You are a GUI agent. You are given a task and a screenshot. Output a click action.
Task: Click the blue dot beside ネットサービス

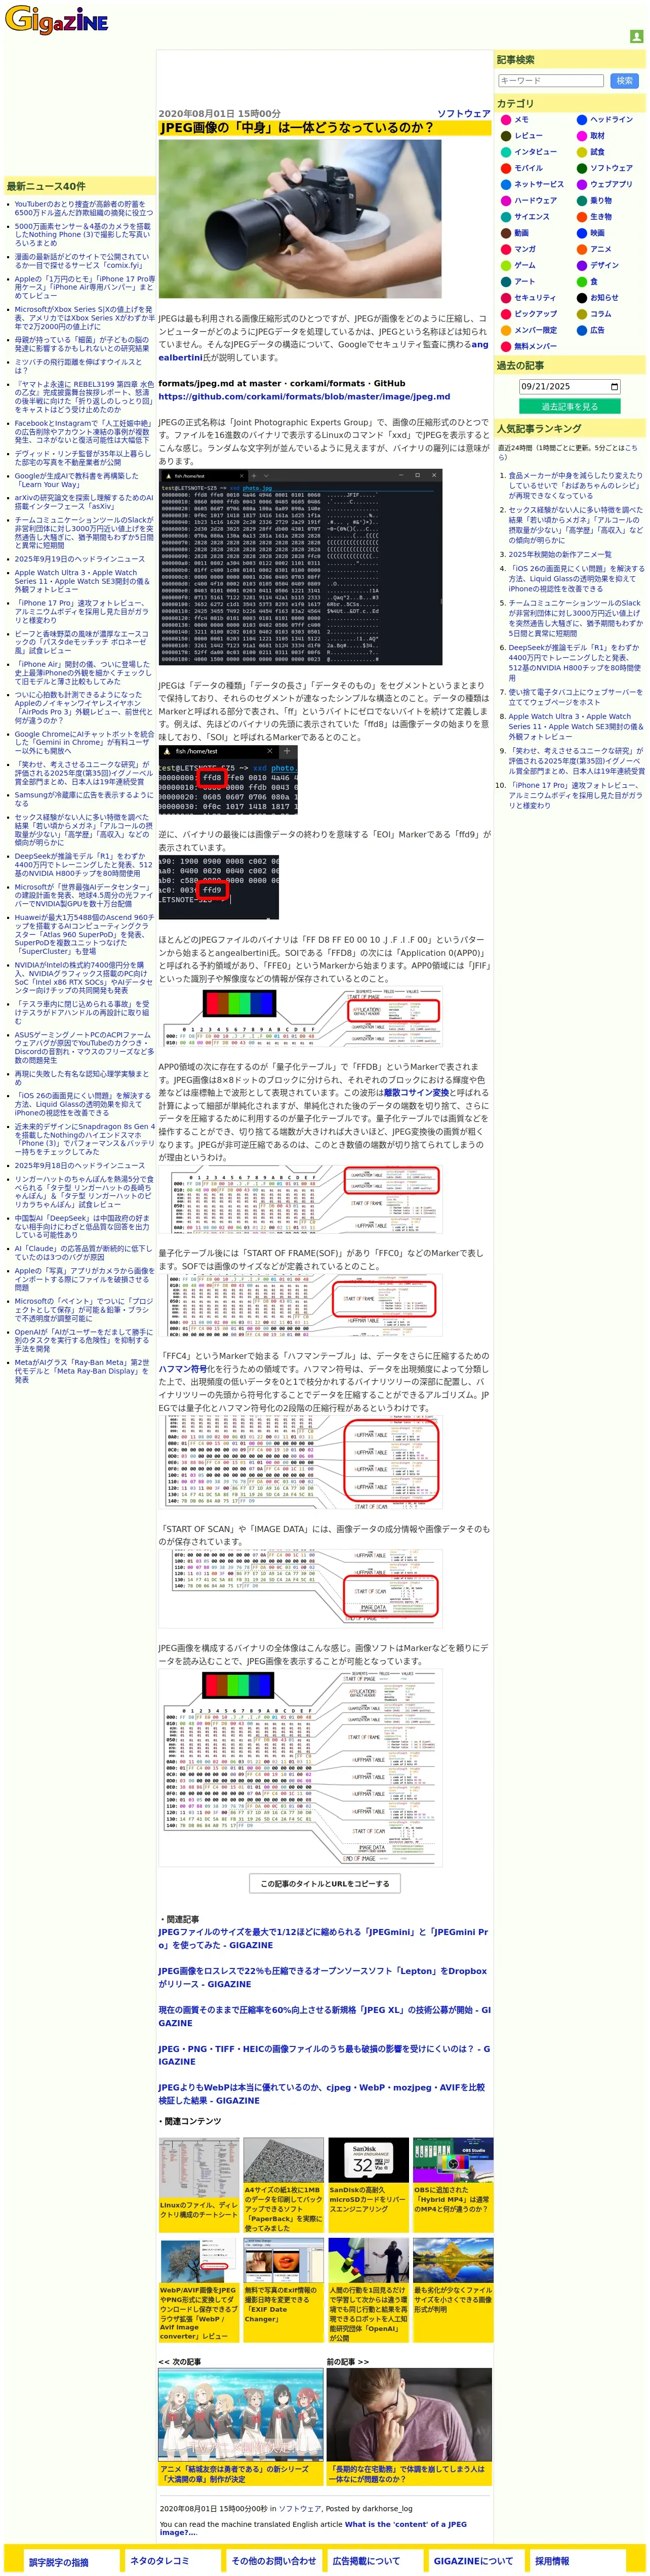click(506, 184)
